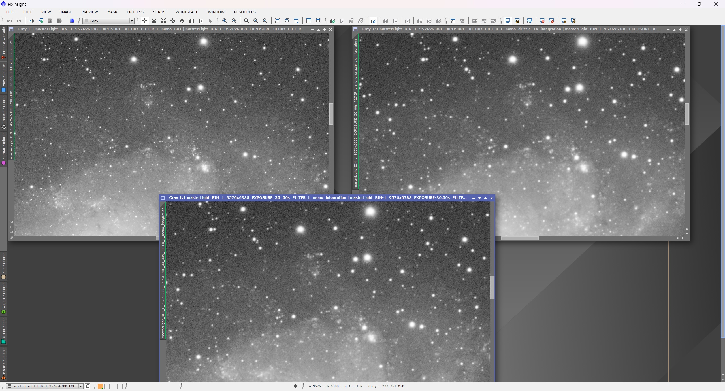725x391 pixels.
Task: Click the blue ICC profile page icon
Action: [72, 21]
